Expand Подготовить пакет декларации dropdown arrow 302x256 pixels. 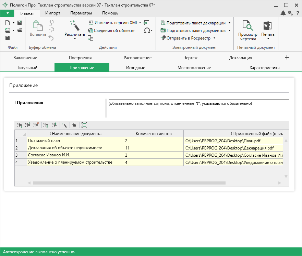pyautogui.click(x=229, y=23)
